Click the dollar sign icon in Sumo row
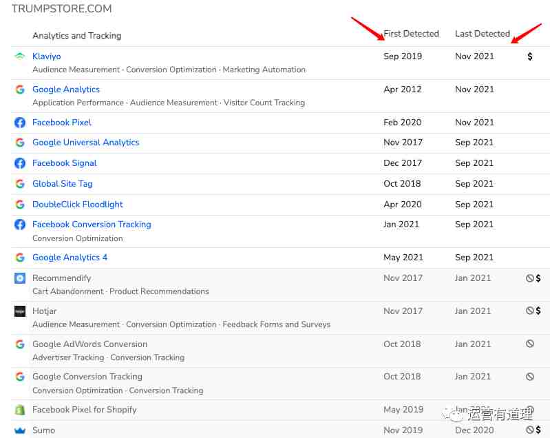Viewport: 550px width, 438px height. (x=538, y=430)
